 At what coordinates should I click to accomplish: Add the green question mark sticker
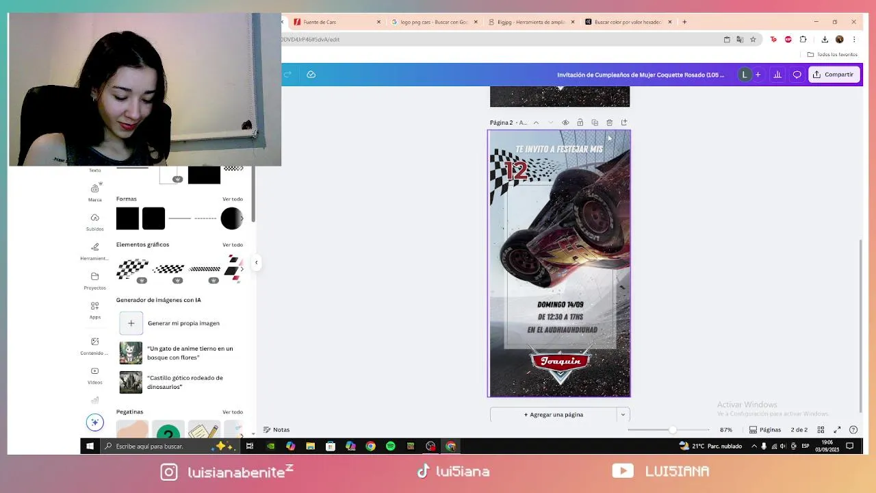[168, 430]
